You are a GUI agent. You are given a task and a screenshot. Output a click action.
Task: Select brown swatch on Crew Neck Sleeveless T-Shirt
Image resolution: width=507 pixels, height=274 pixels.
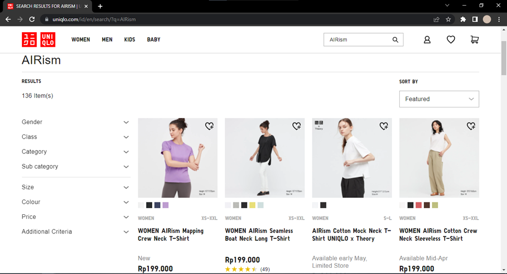point(427,205)
